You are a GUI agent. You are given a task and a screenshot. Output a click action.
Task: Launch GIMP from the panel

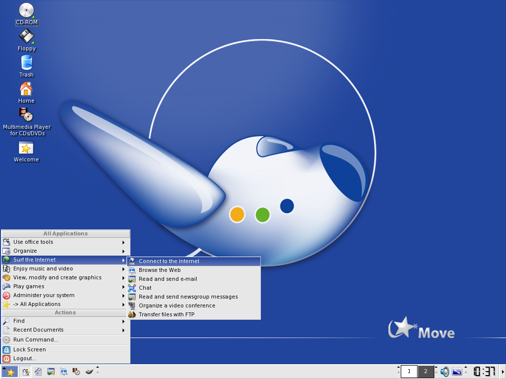[x=89, y=372]
